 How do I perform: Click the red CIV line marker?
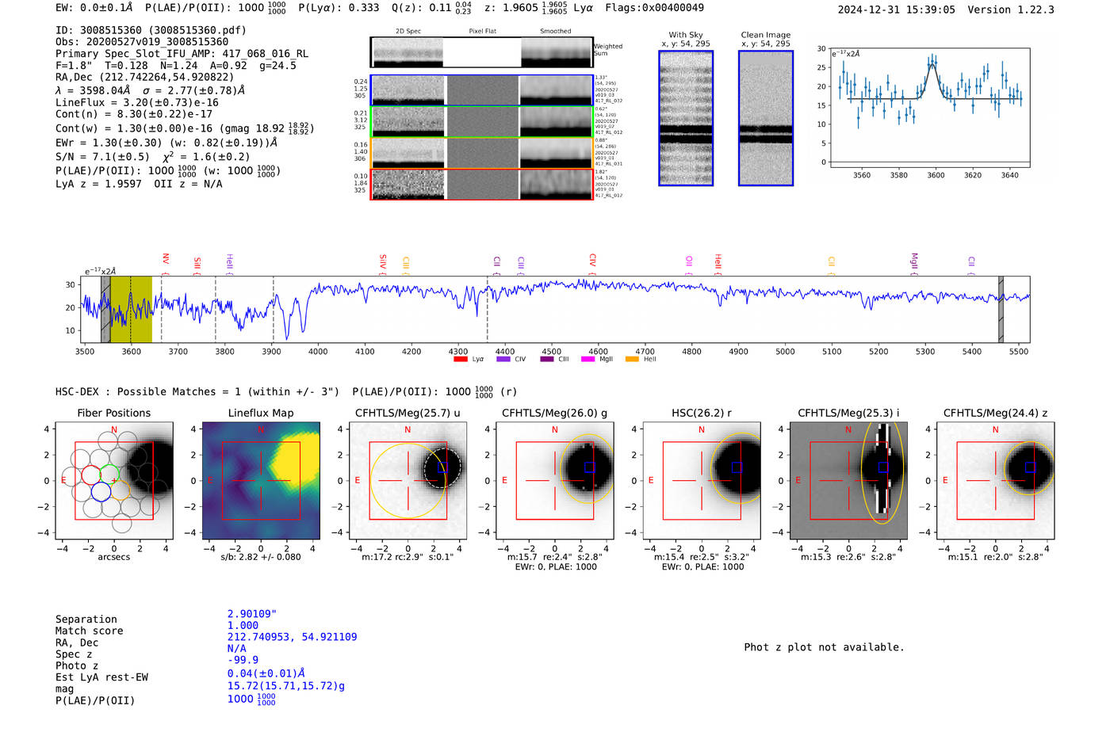592,263
